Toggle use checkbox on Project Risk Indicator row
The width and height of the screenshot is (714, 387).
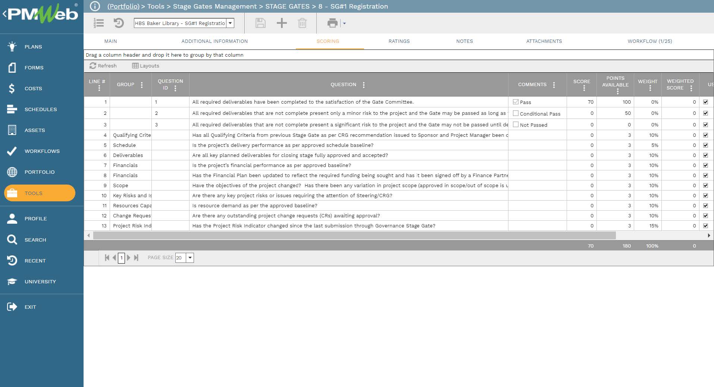pos(705,226)
